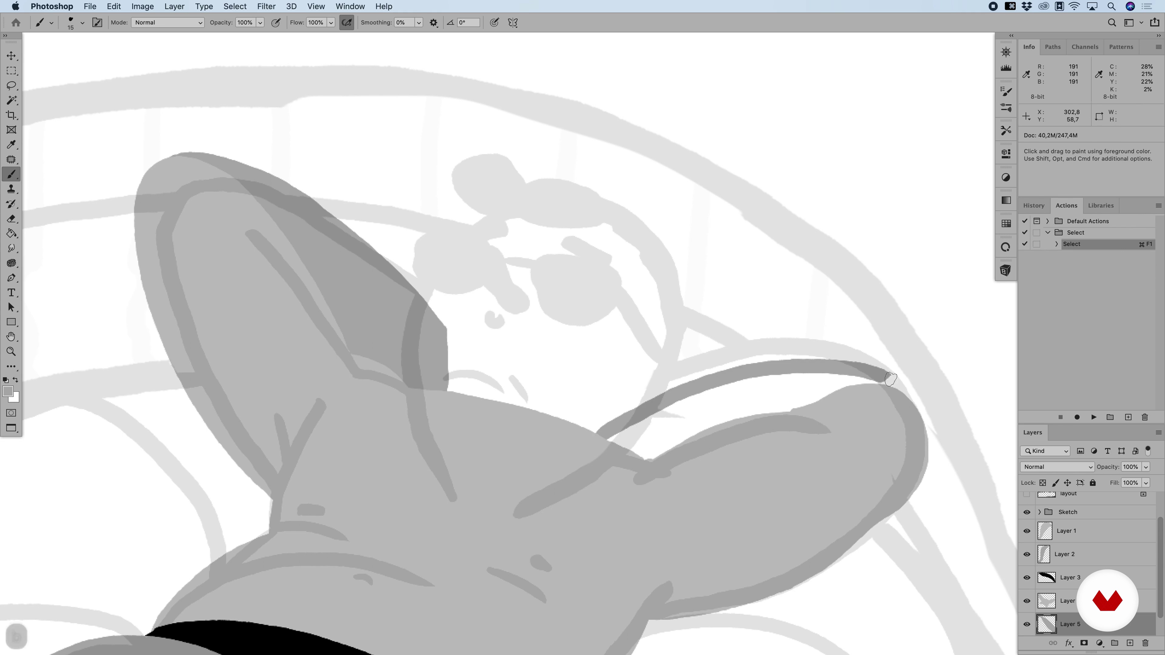Select the Path Selection tool

click(x=11, y=307)
